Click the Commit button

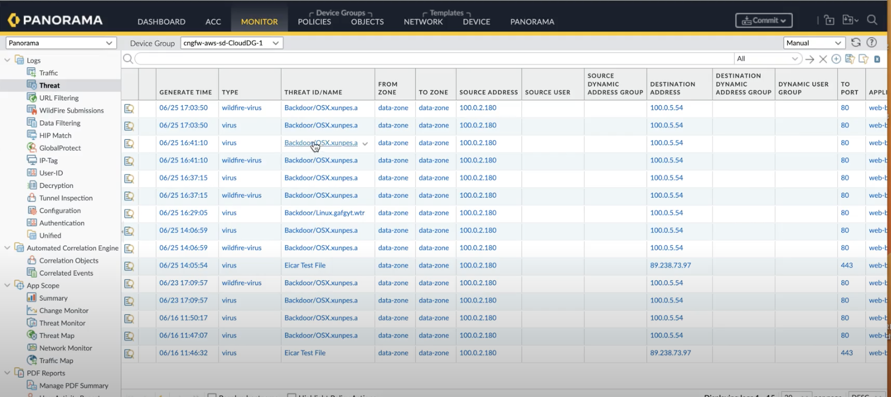click(763, 20)
